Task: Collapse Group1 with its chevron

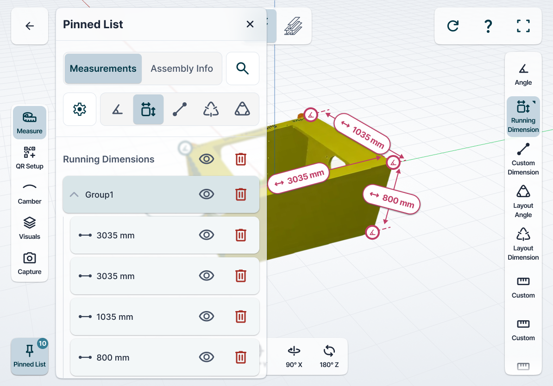Action: click(x=74, y=194)
